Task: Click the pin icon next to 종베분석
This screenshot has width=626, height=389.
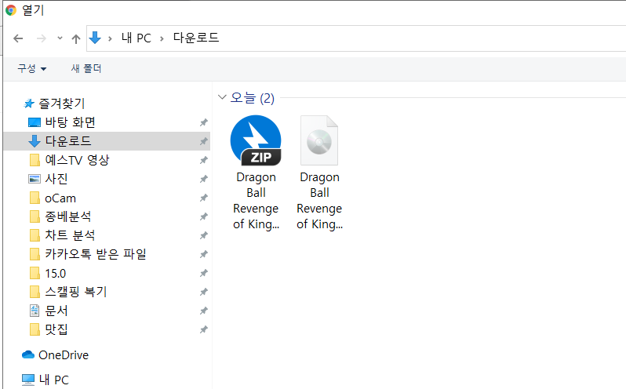Action: click(204, 216)
